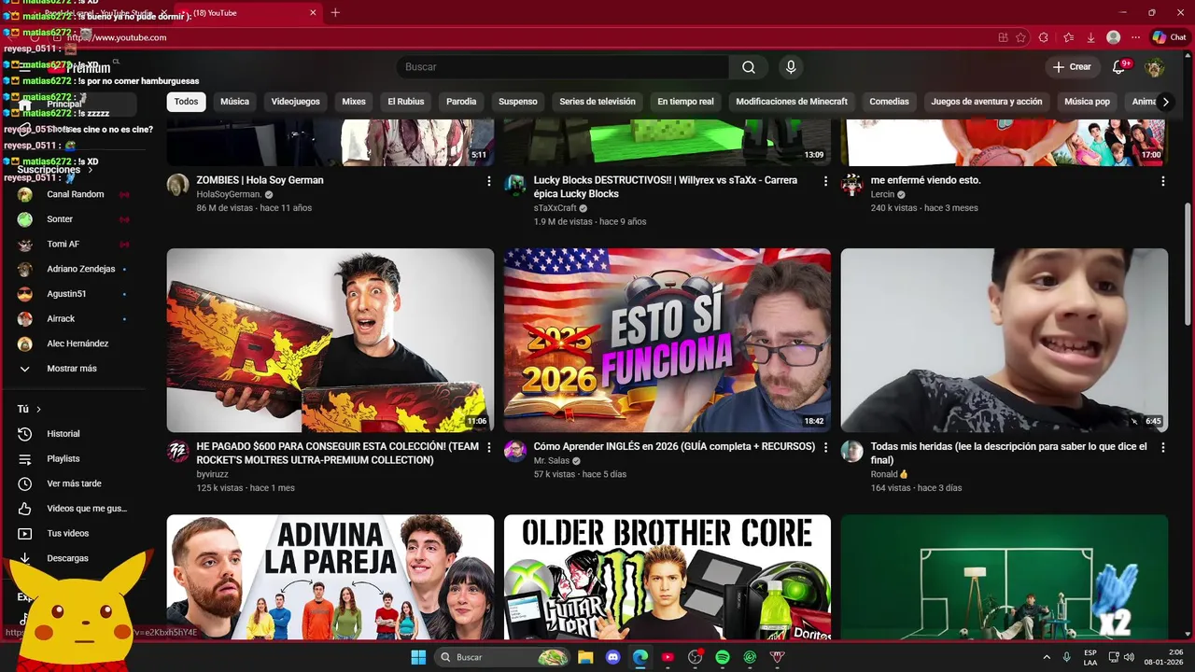Open the 'ESTO SÍ FUNCIONA' video thumbnail

coord(668,340)
